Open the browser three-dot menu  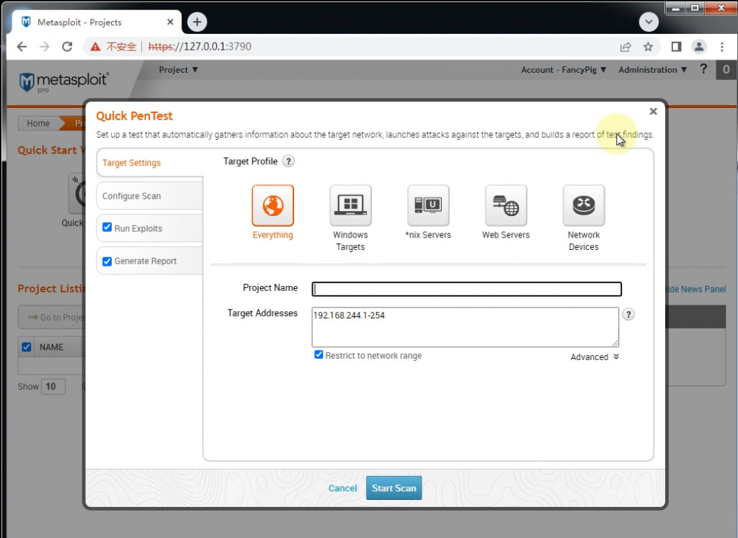pos(721,47)
